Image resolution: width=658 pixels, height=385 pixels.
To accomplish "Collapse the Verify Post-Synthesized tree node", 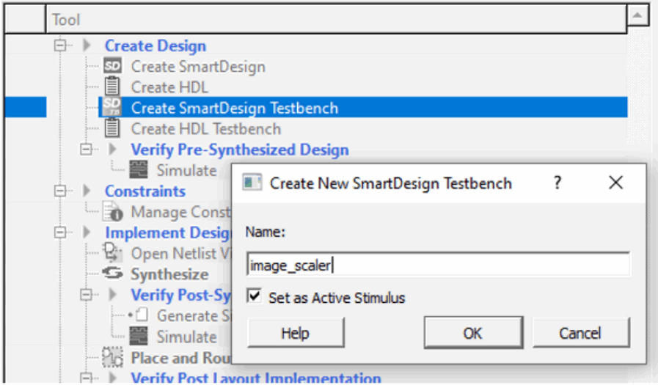I will (x=86, y=294).
